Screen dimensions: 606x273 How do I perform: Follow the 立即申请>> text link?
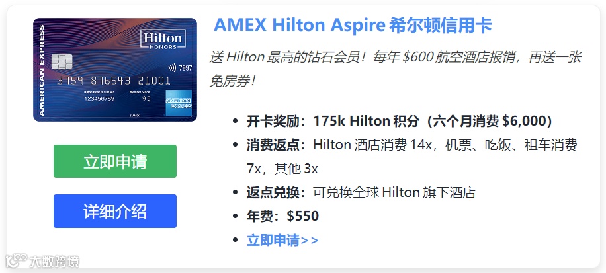click(x=282, y=240)
